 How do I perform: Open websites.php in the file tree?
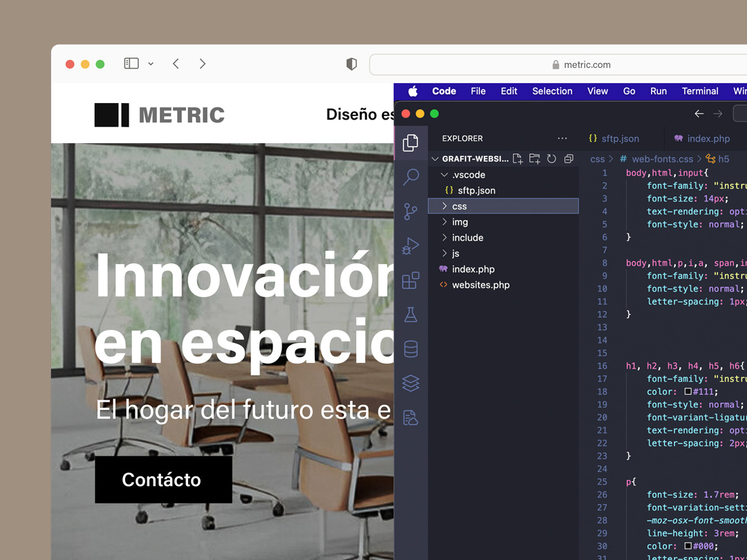[481, 285]
